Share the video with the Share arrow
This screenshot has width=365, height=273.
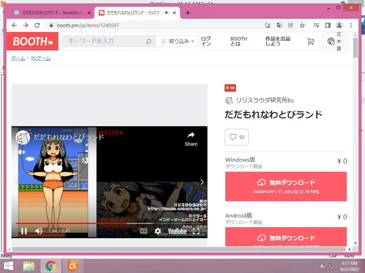(191, 139)
